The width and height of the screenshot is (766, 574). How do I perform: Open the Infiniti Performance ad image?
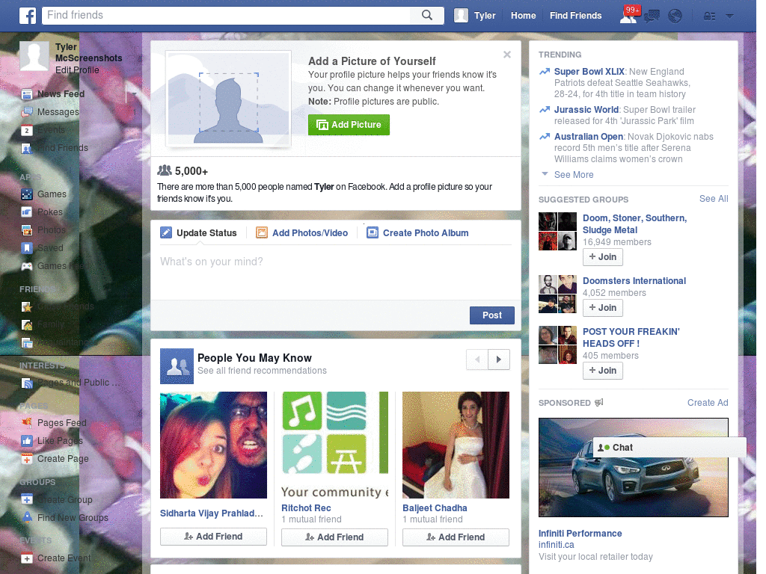(633, 467)
